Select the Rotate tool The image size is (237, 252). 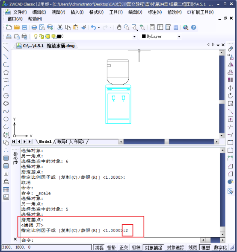pos(231,96)
